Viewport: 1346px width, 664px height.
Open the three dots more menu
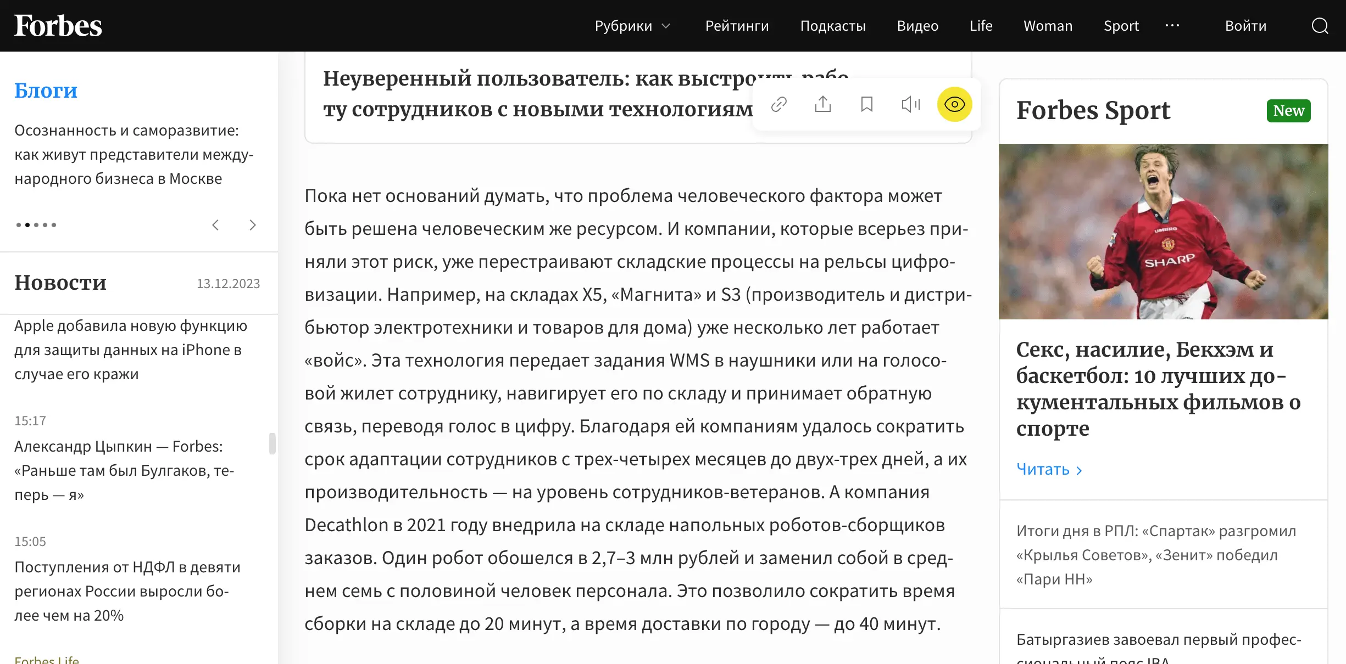pos(1172,26)
